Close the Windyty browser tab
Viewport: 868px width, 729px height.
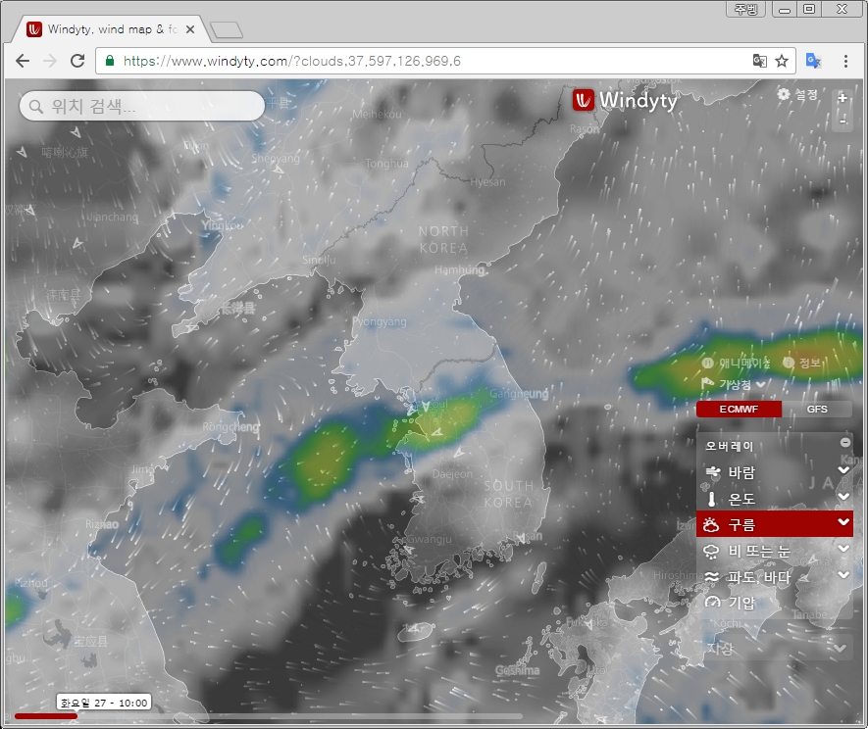190,29
